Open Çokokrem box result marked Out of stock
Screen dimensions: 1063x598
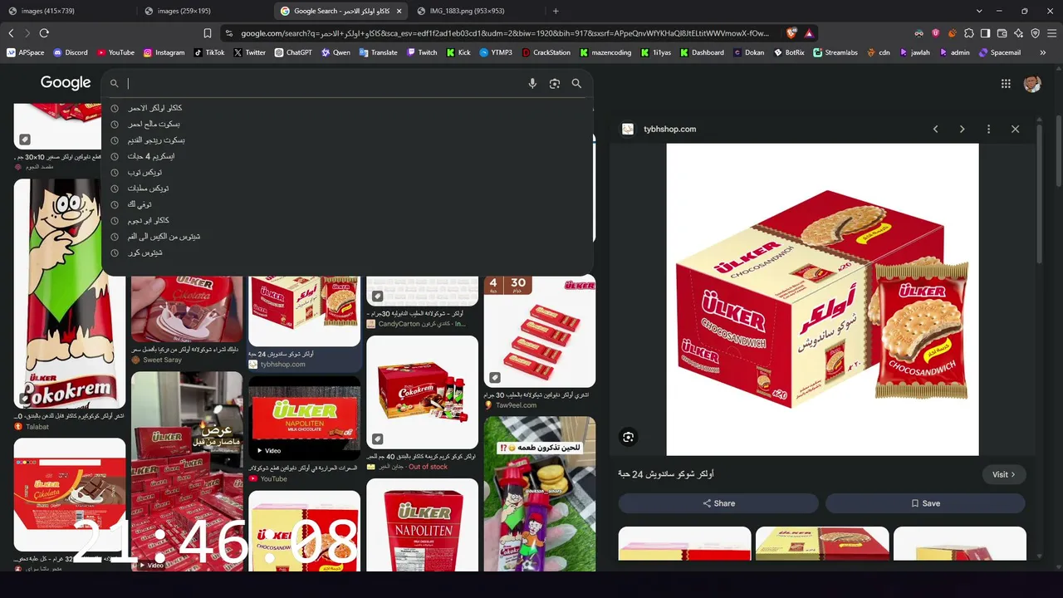click(x=422, y=392)
